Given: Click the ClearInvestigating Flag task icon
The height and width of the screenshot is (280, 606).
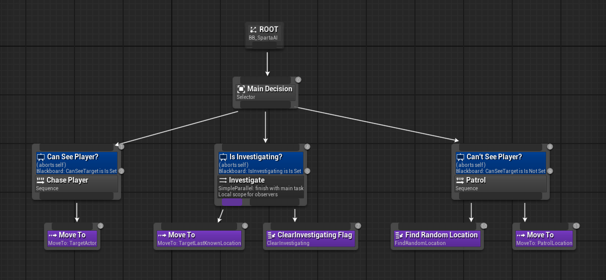Looking at the screenshot, I should [272, 235].
